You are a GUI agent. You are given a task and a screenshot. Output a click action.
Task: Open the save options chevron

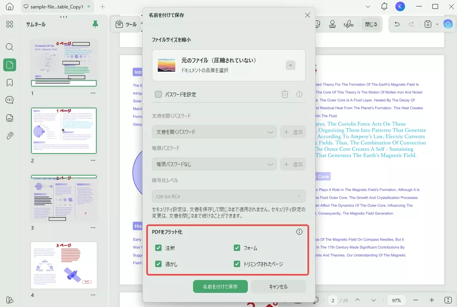437,24
